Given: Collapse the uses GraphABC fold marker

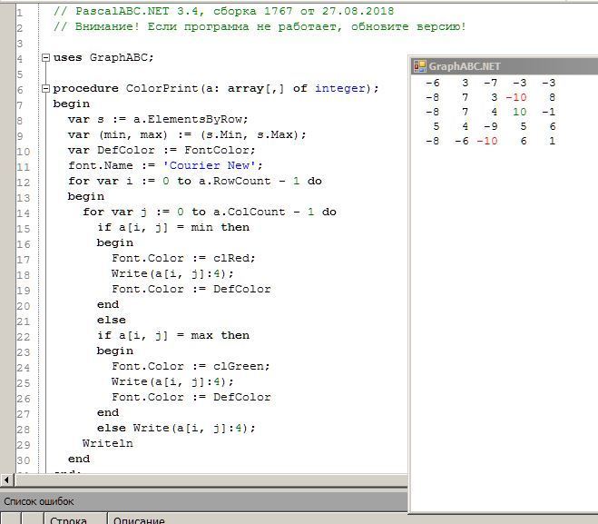Looking at the screenshot, I should point(46,58).
